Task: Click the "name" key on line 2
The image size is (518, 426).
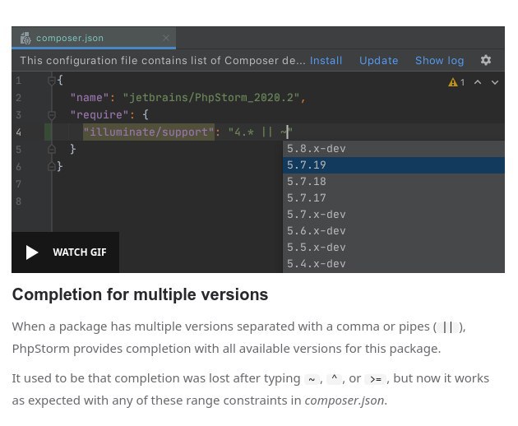Action: coord(90,98)
